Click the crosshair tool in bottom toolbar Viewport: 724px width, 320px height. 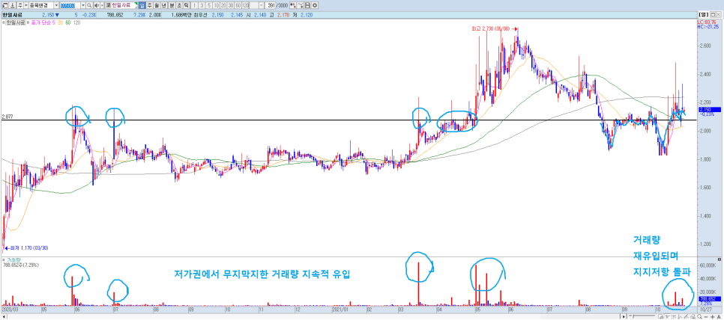click(667, 317)
